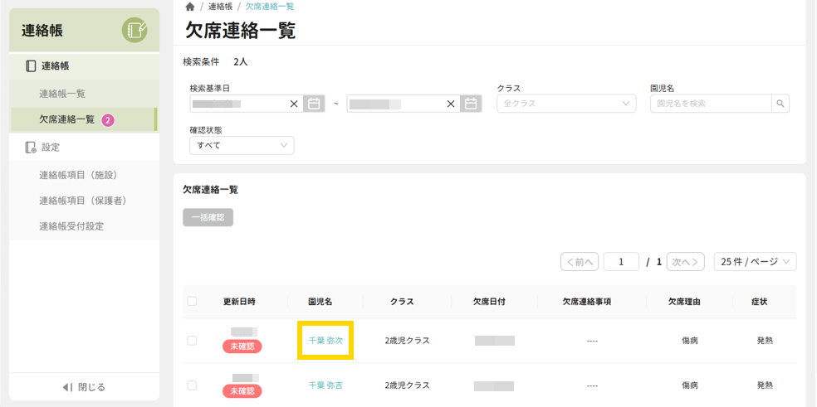
Task: Click the search magnifier for 園児名
Action: coord(780,104)
